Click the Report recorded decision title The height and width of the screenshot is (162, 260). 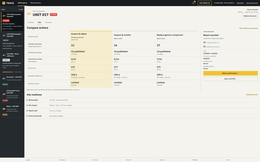(x=211, y=35)
